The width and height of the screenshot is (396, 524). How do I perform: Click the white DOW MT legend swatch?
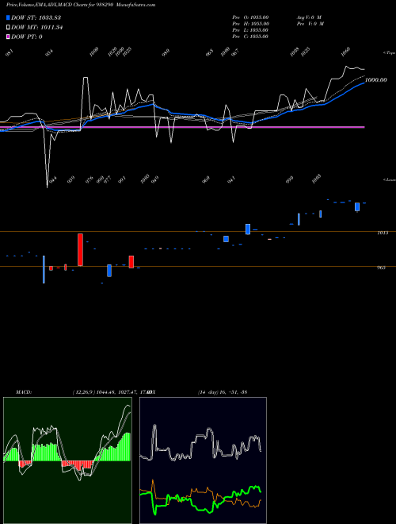tap(8, 28)
